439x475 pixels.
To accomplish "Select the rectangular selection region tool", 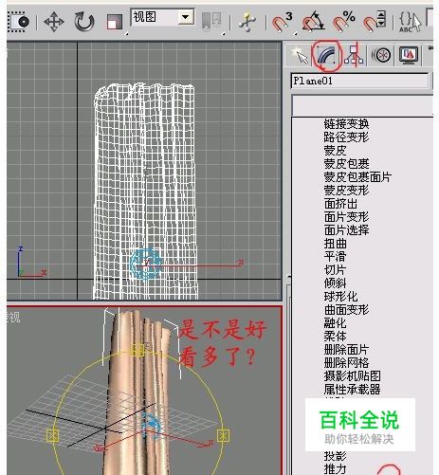I will 18,22.
